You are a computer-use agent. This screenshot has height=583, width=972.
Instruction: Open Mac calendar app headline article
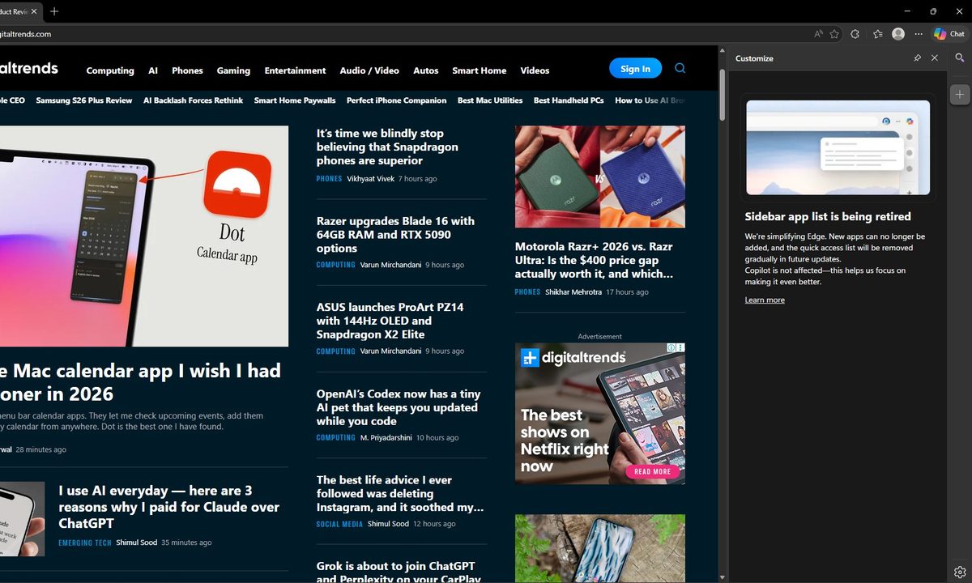140,382
